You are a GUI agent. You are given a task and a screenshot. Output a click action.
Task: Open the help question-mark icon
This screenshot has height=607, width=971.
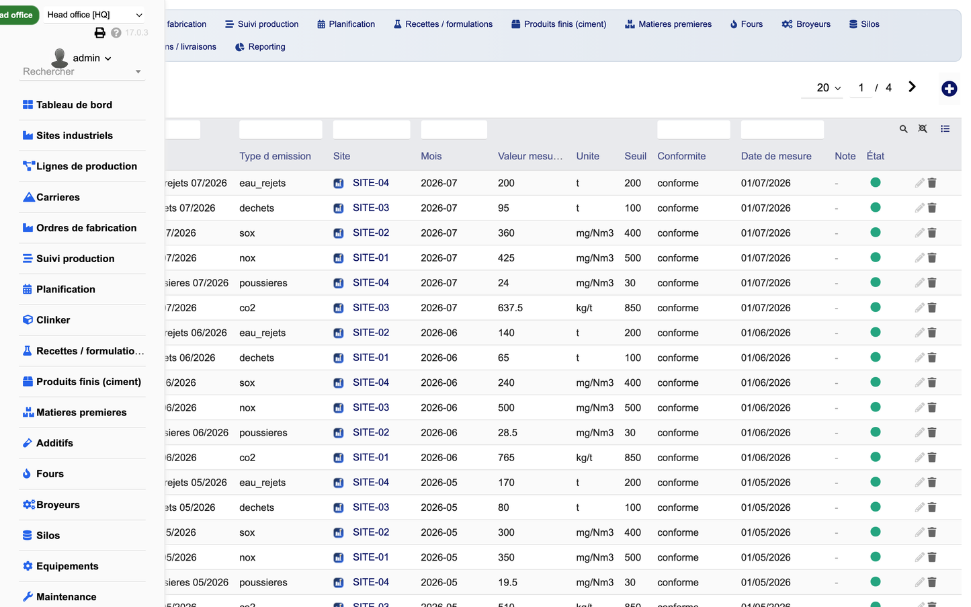pyautogui.click(x=116, y=32)
